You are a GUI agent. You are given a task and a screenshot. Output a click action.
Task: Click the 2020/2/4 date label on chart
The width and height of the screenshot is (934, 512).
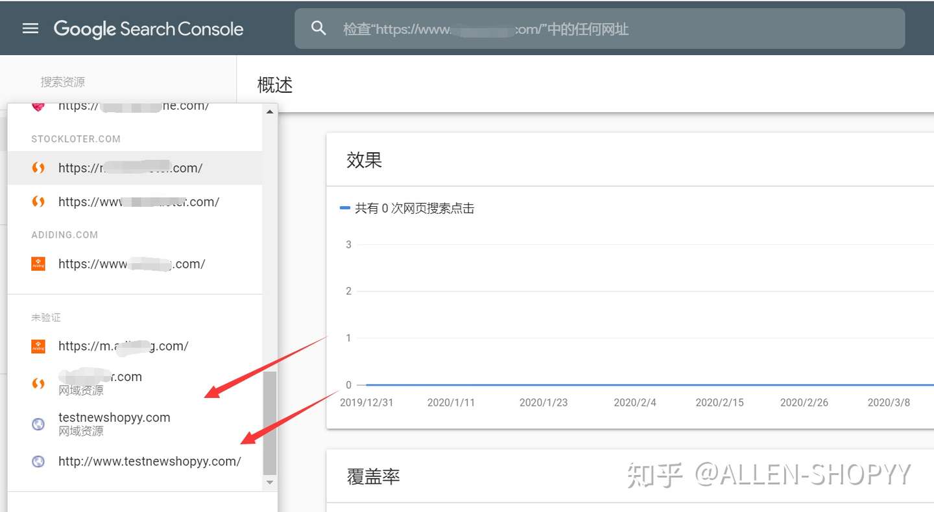coord(635,402)
